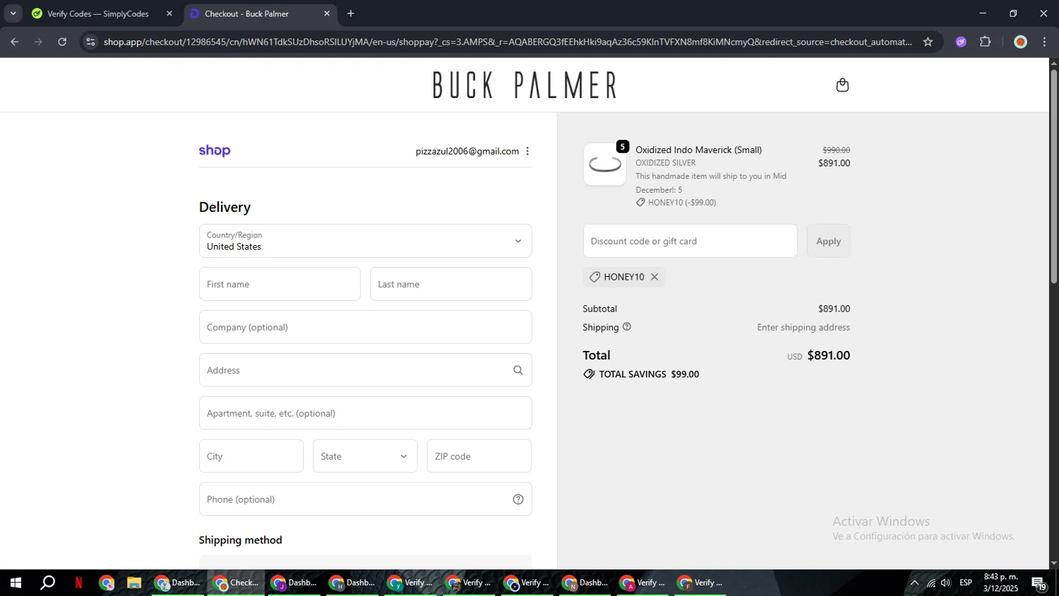Click the TOTAL SAVINGS $99.00 text

[x=649, y=374]
